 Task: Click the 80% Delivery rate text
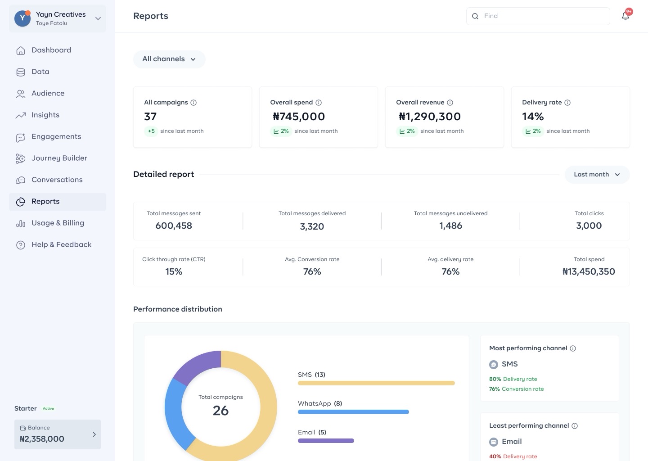[x=513, y=380]
